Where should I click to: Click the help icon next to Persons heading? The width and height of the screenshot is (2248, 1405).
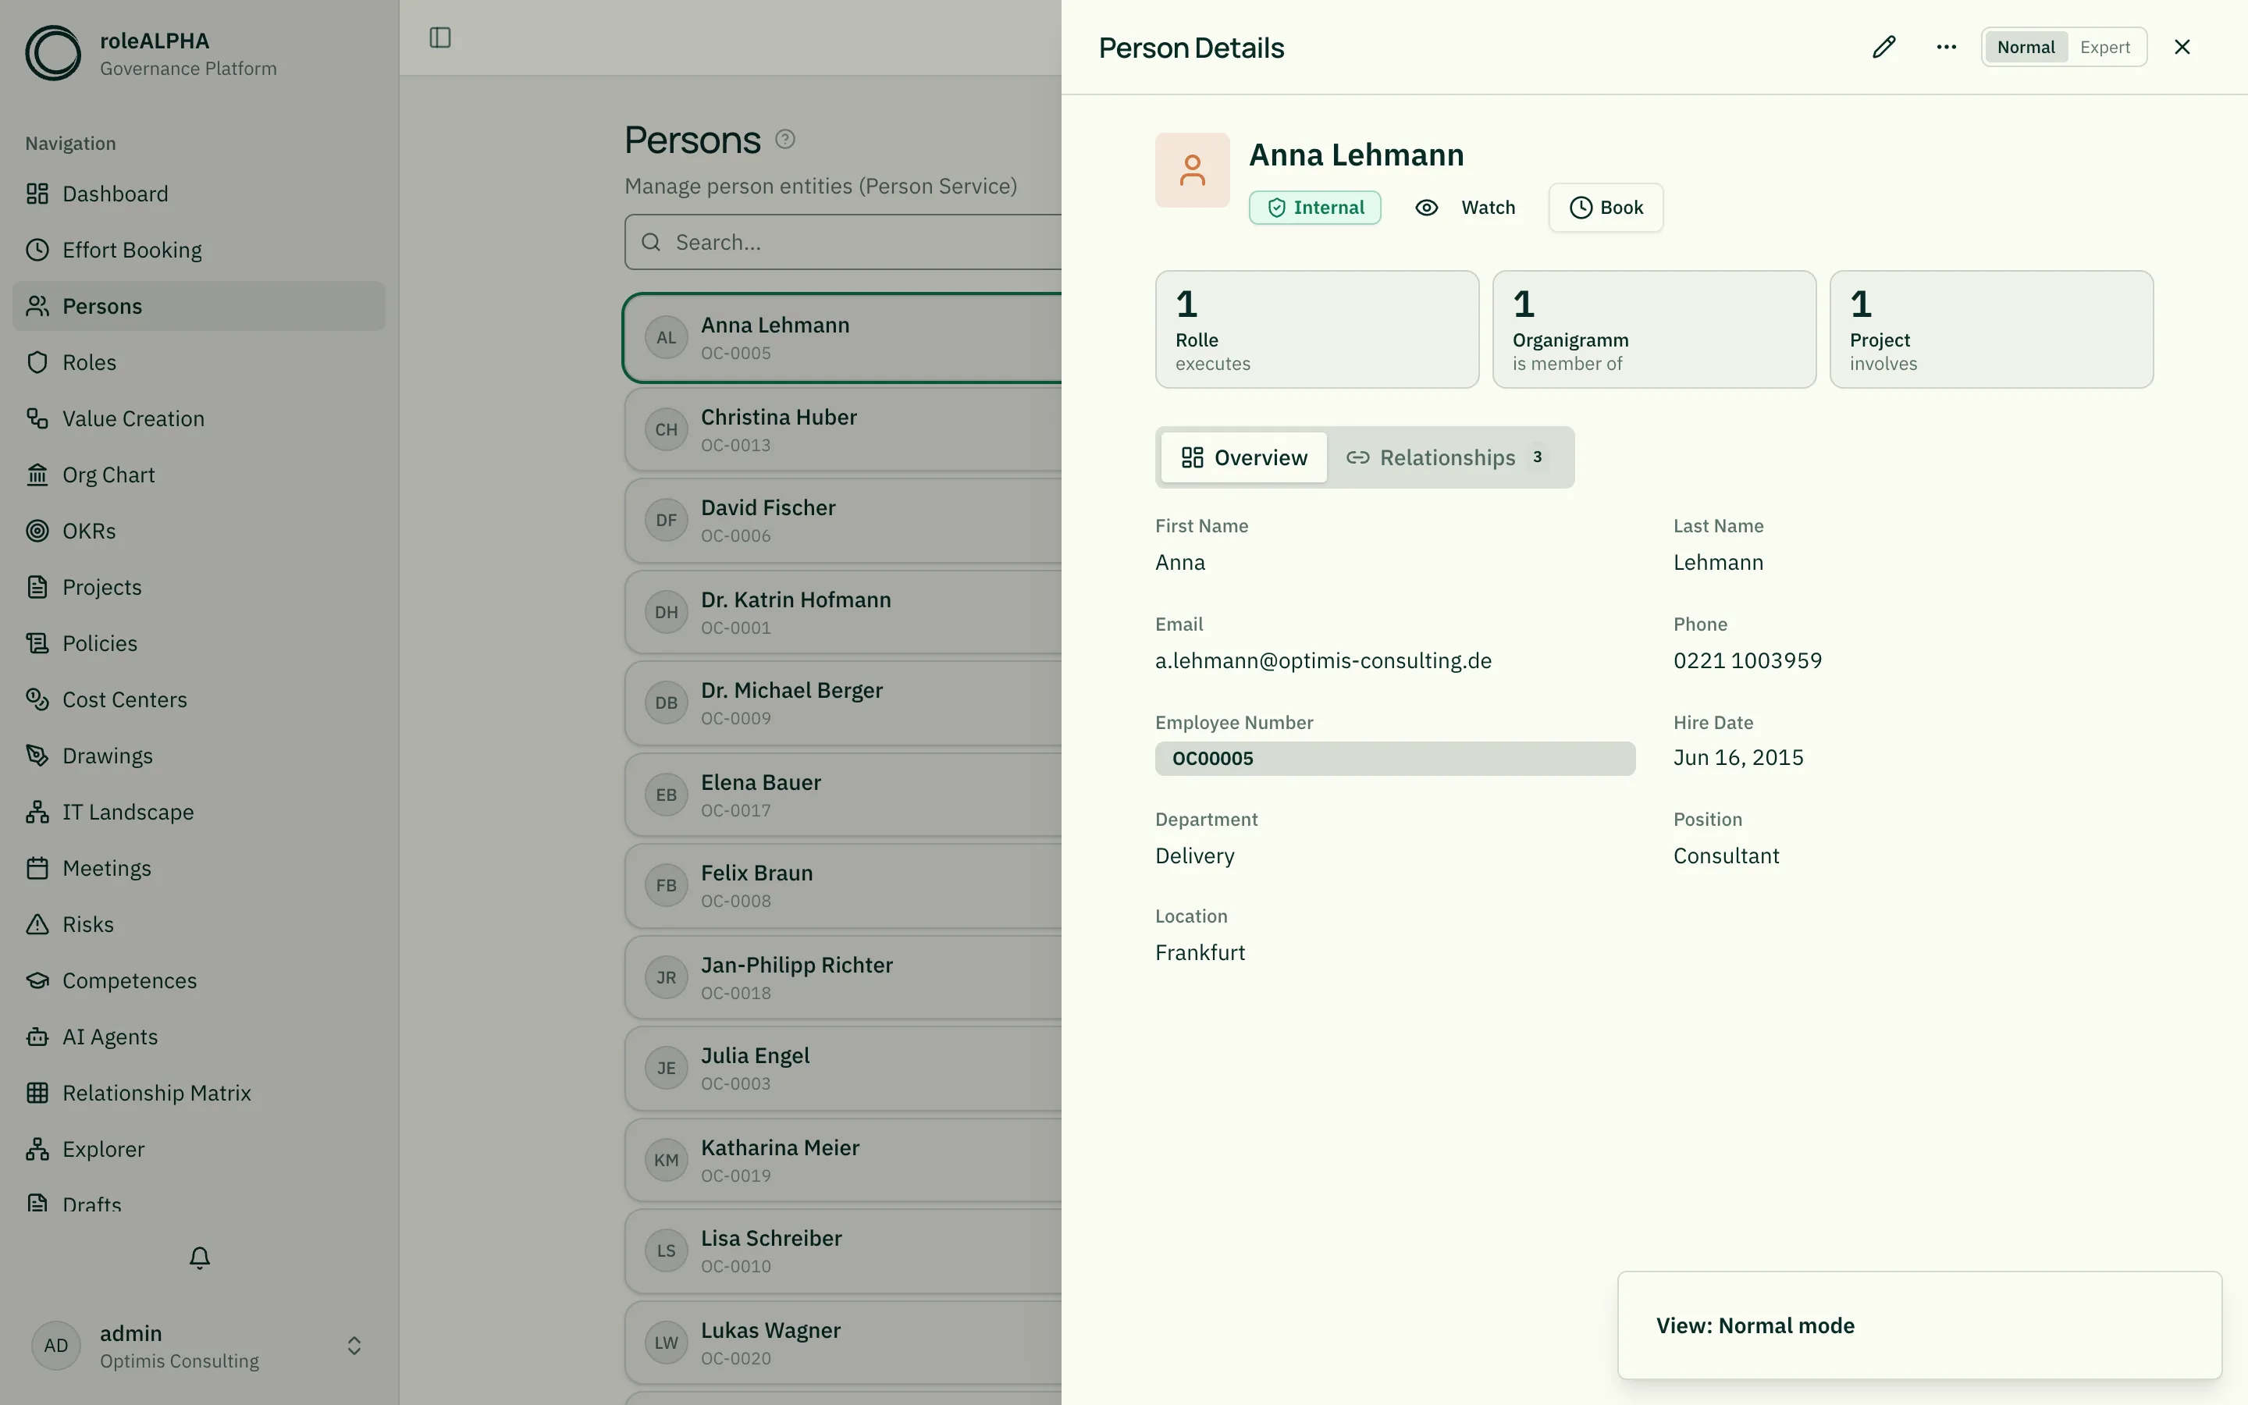785,140
